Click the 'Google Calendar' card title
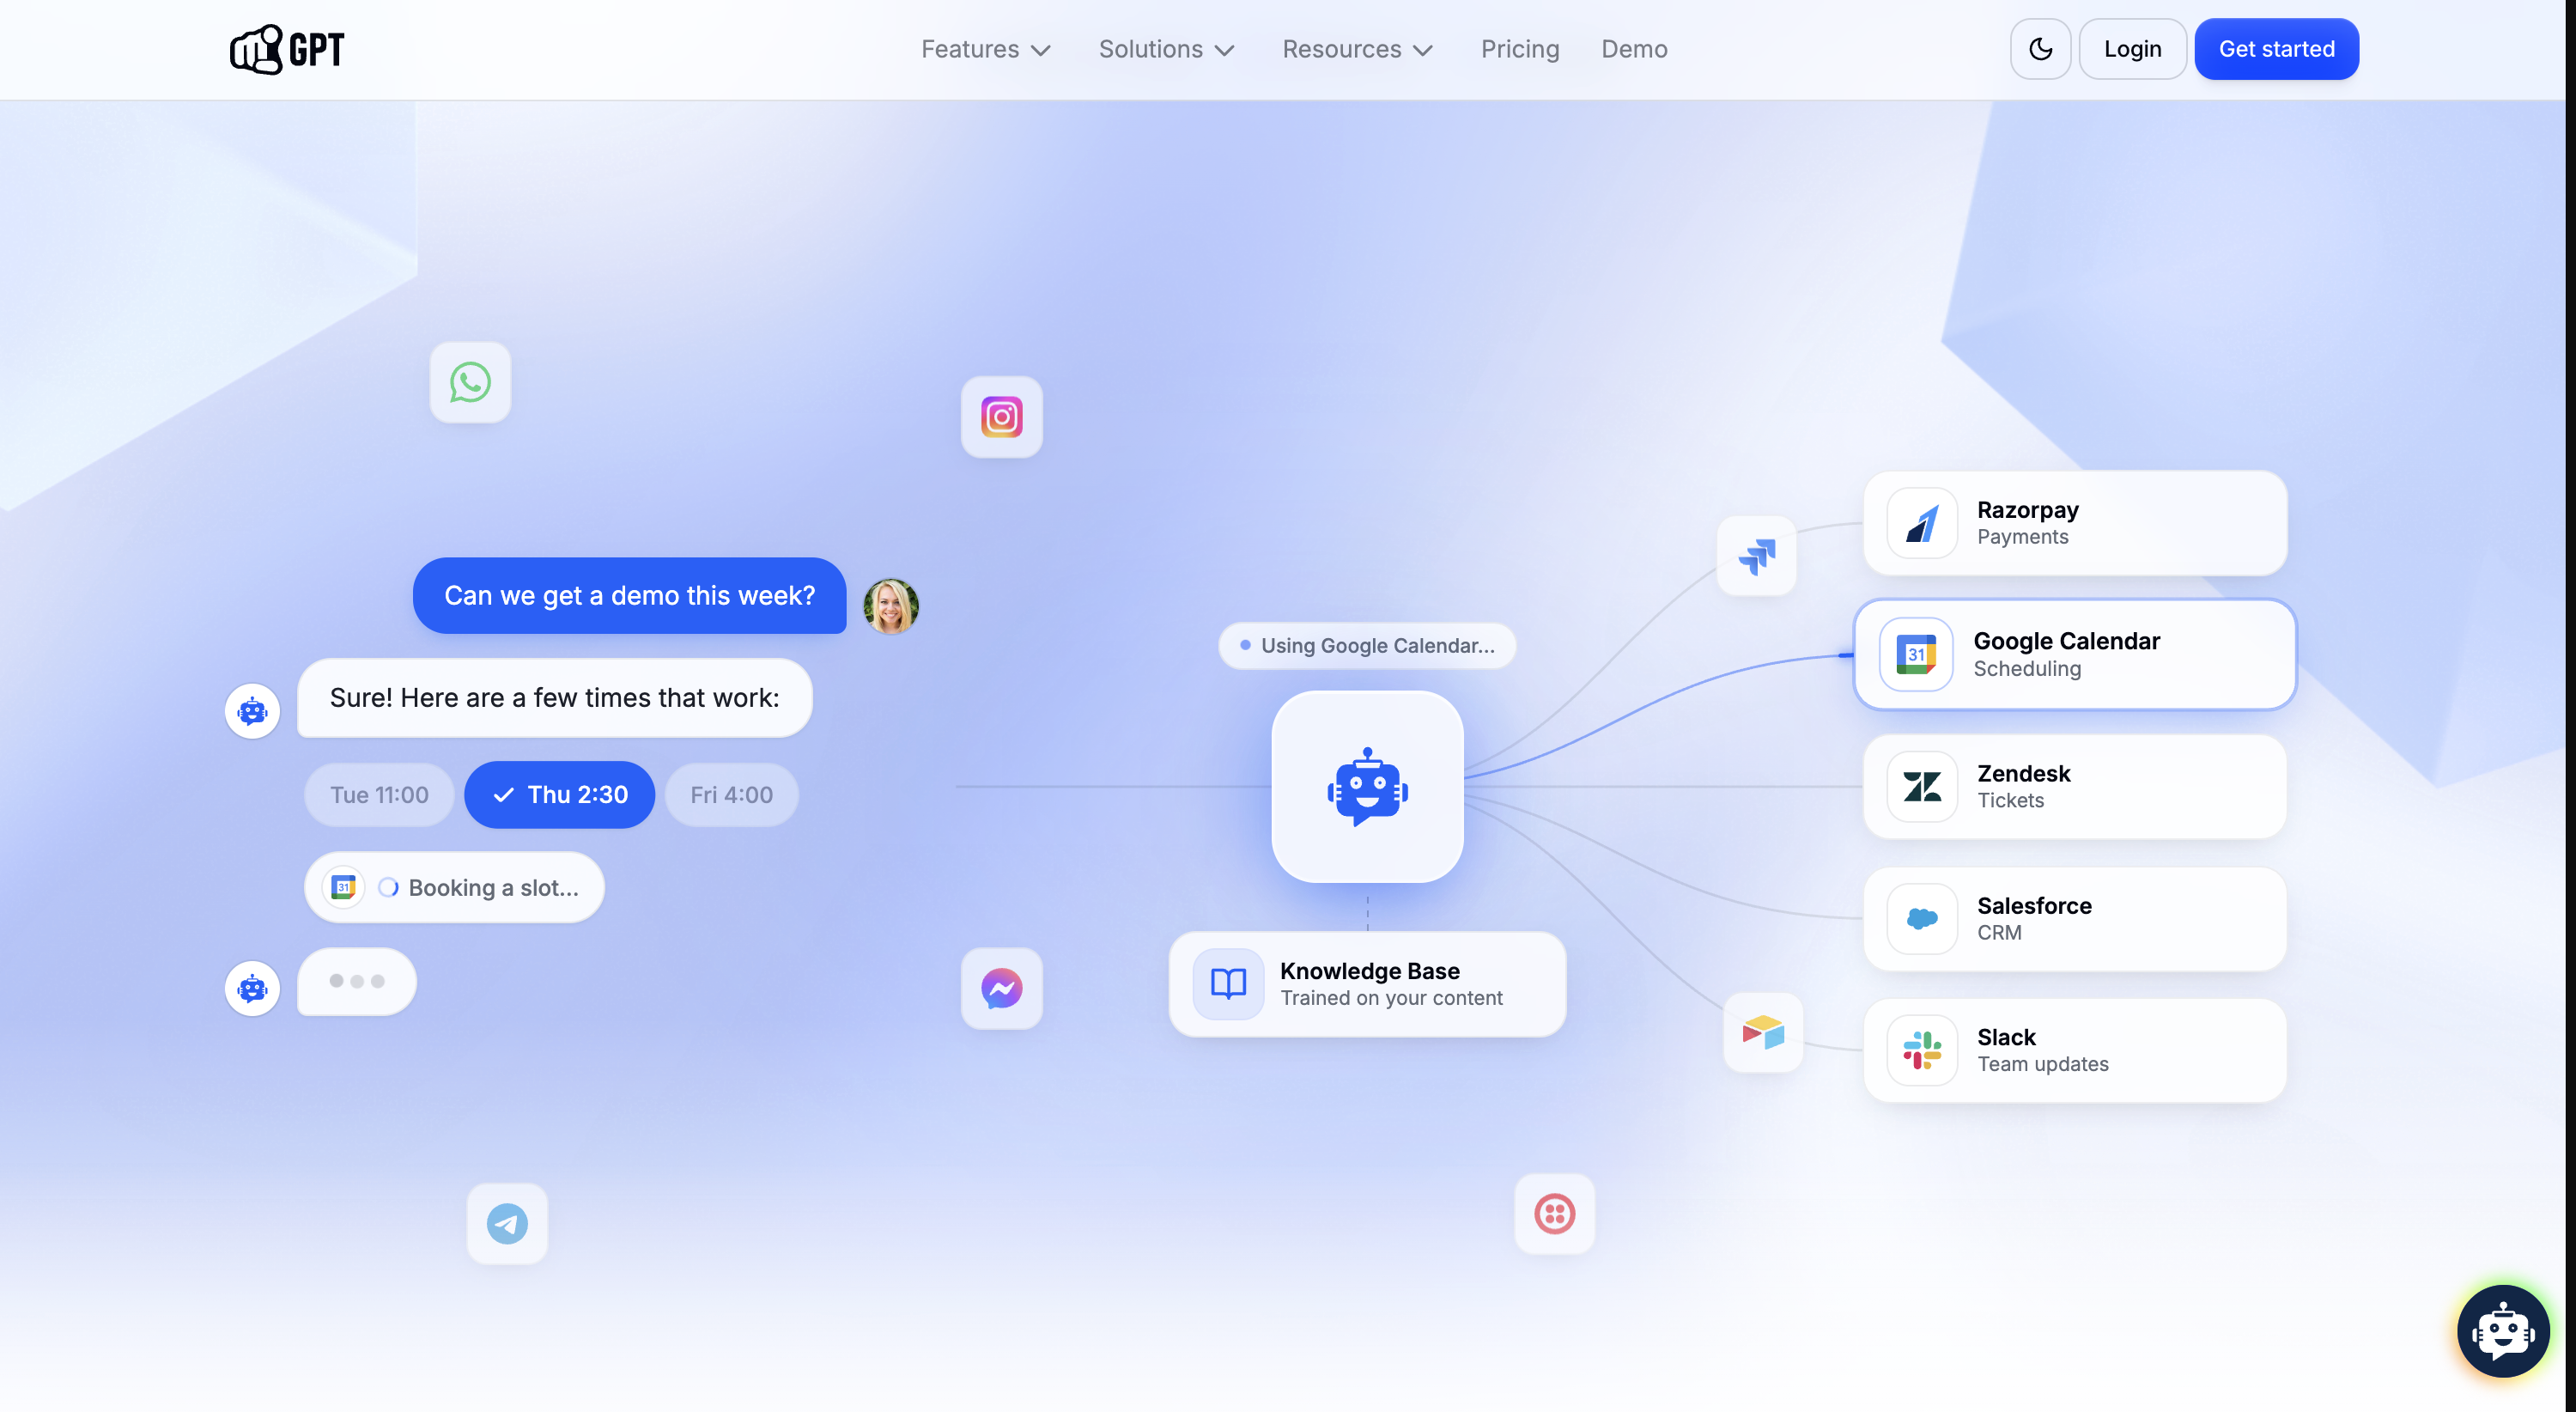This screenshot has height=1412, width=2576. point(2066,641)
